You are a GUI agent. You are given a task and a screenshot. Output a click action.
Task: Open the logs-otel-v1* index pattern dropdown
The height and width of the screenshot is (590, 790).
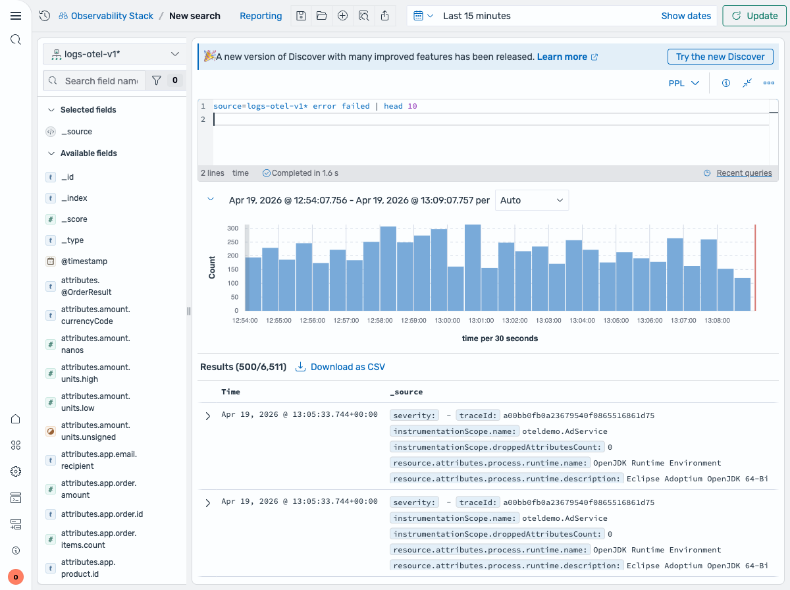(x=113, y=53)
